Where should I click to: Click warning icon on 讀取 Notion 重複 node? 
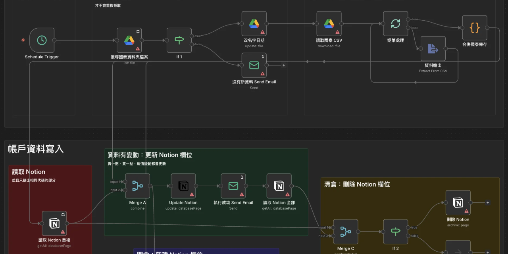point(63,232)
